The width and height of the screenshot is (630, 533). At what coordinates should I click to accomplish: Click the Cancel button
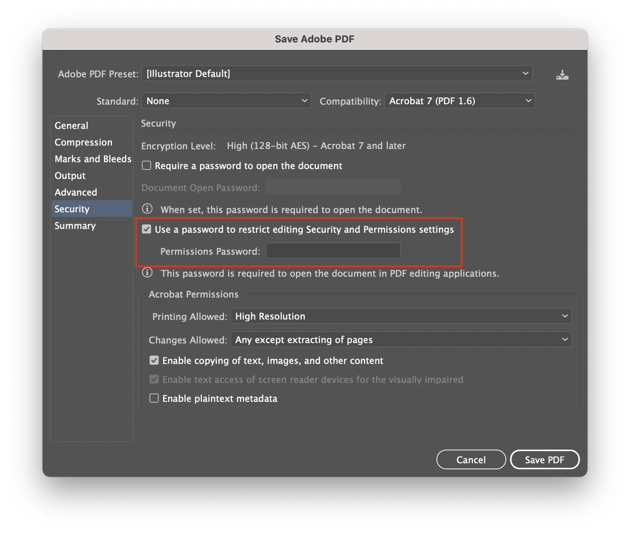point(471,459)
